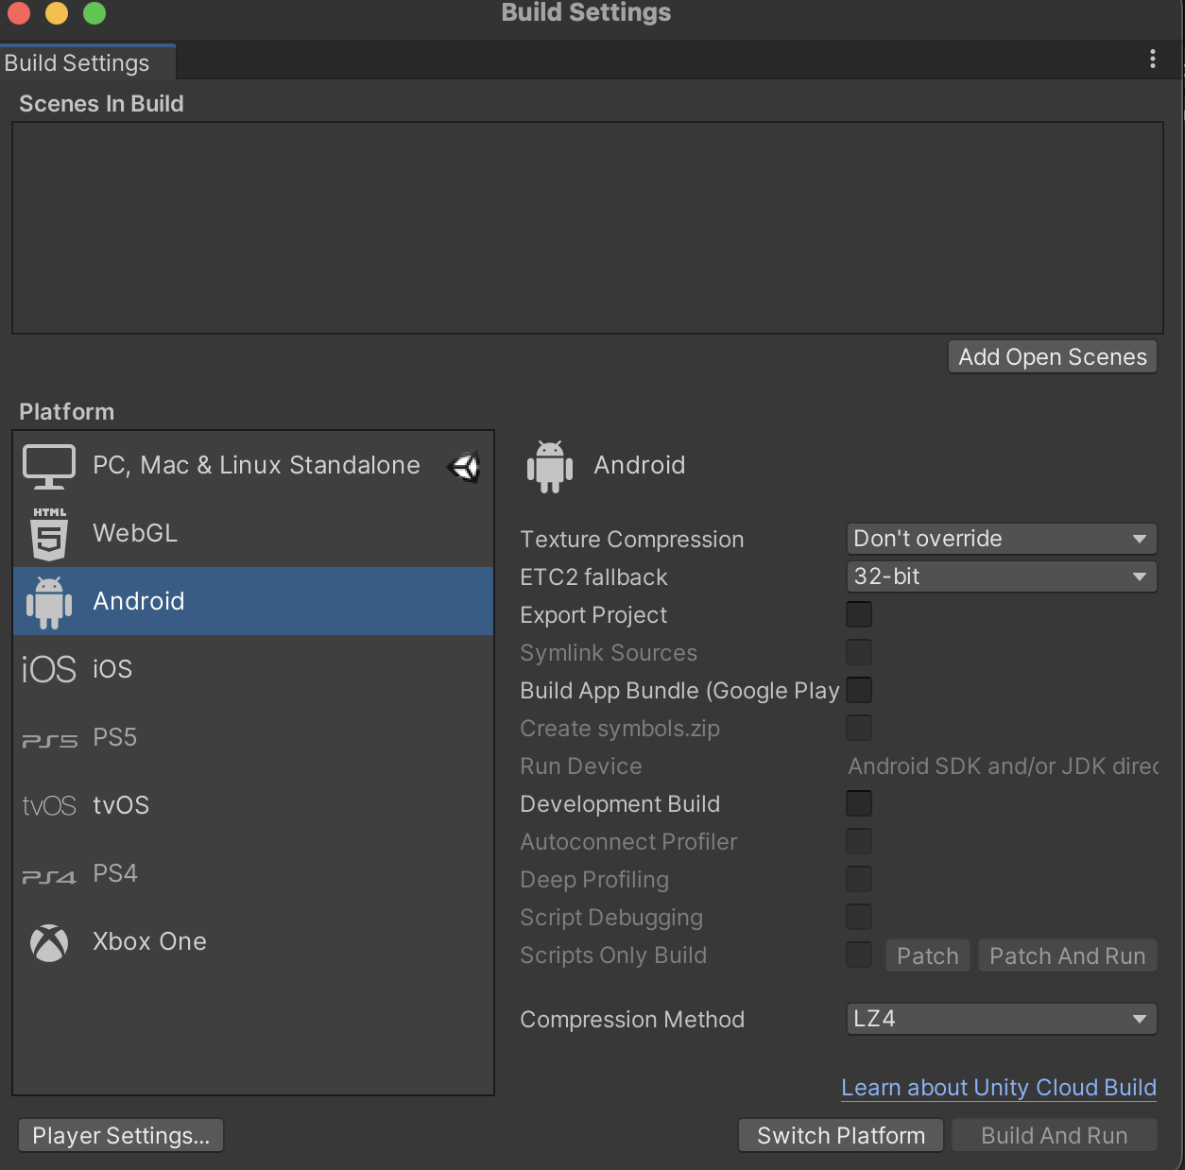Click the HTML5 WebGL platform icon
The height and width of the screenshot is (1170, 1185).
[x=49, y=534]
